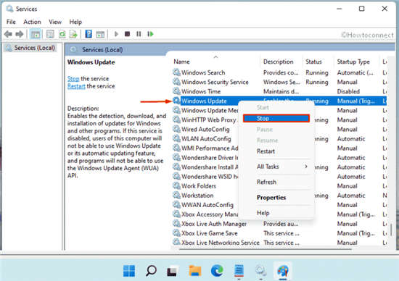Select the Windows Security Service row
The width and height of the screenshot is (399, 281).
click(279, 82)
